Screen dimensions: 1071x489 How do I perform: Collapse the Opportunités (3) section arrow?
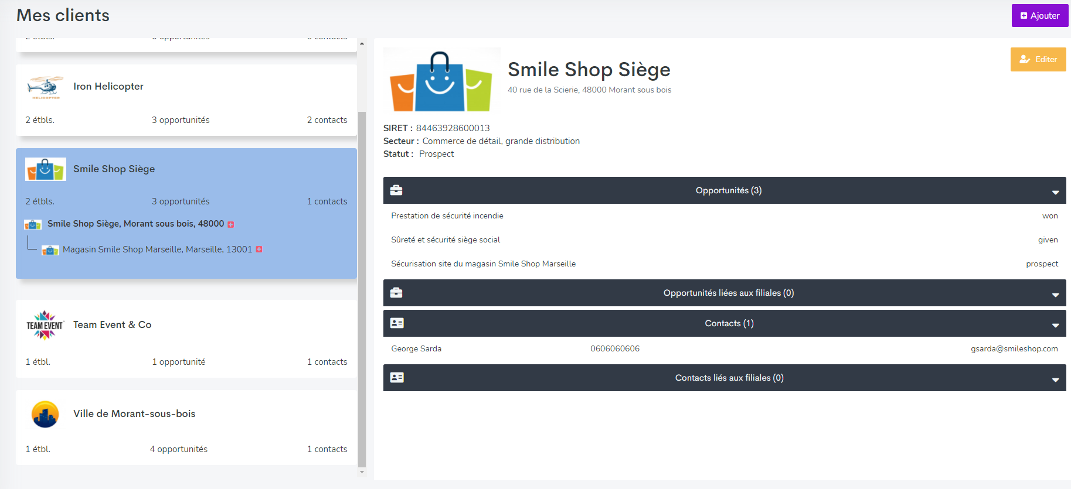(x=1055, y=192)
